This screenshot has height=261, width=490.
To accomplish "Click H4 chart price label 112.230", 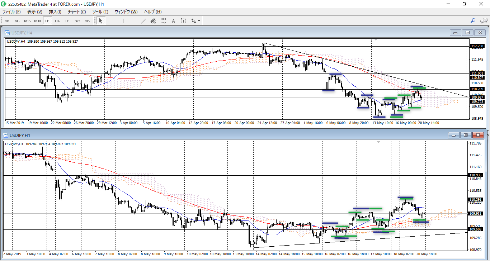I will (x=477, y=46).
